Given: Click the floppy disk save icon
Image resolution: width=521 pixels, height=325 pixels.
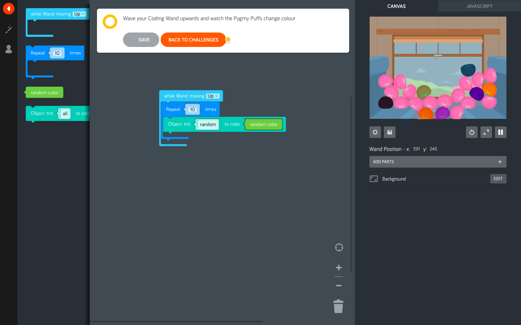Looking at the screenshot, I should (390, 132).
